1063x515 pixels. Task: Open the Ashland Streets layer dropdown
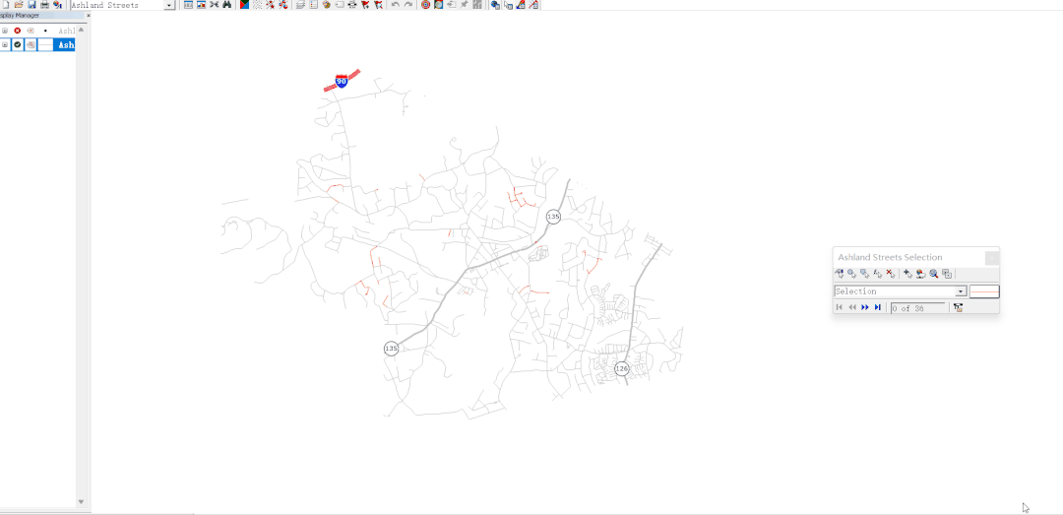click(x=169, y=5)
